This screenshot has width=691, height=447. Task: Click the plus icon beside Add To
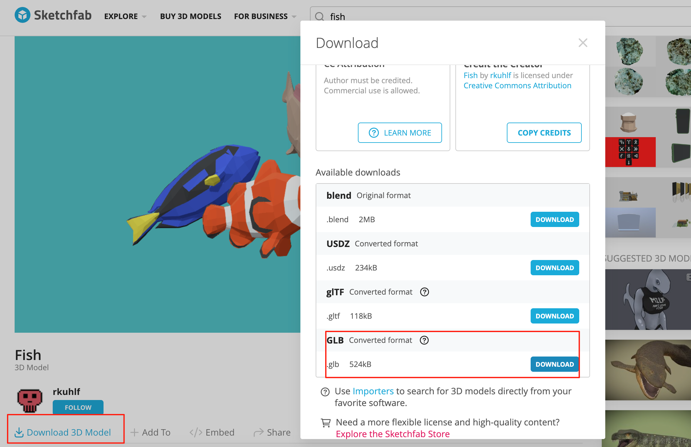click(134, 432)
